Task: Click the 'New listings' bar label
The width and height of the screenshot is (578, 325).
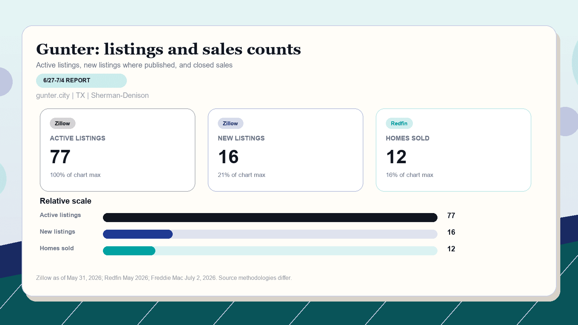Action: [x=57, y=231]
